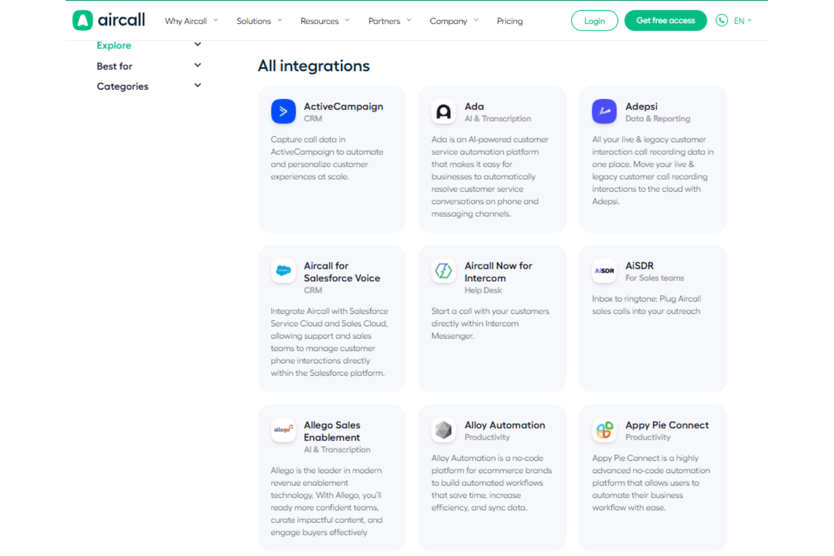The width and height of the screenshot is (834, 556).
Task: Click the phone icon beside EN
Action: [x=722, y=20]
